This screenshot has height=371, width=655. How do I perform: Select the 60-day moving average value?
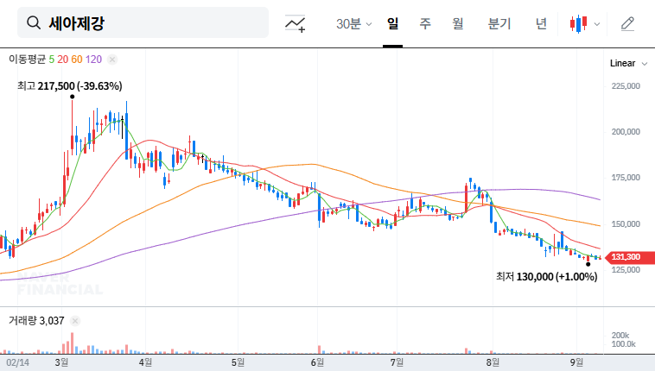(x=76, y=60)
